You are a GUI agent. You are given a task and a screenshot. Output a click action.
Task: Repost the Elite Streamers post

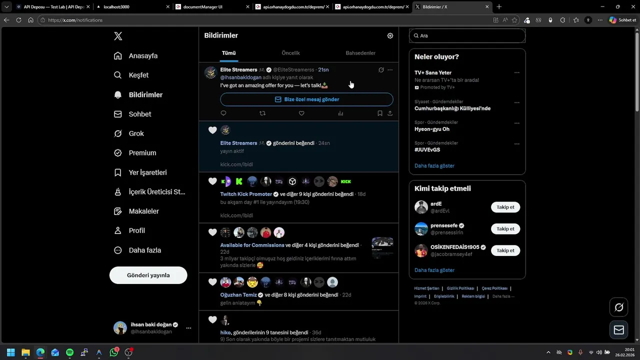pyautogui.click(x=262, y=113)
